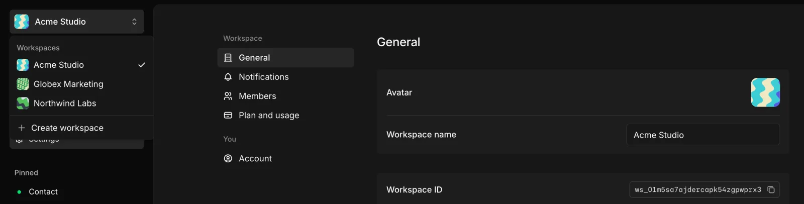Click the plus icon next to Create workspace

point(22,128)
